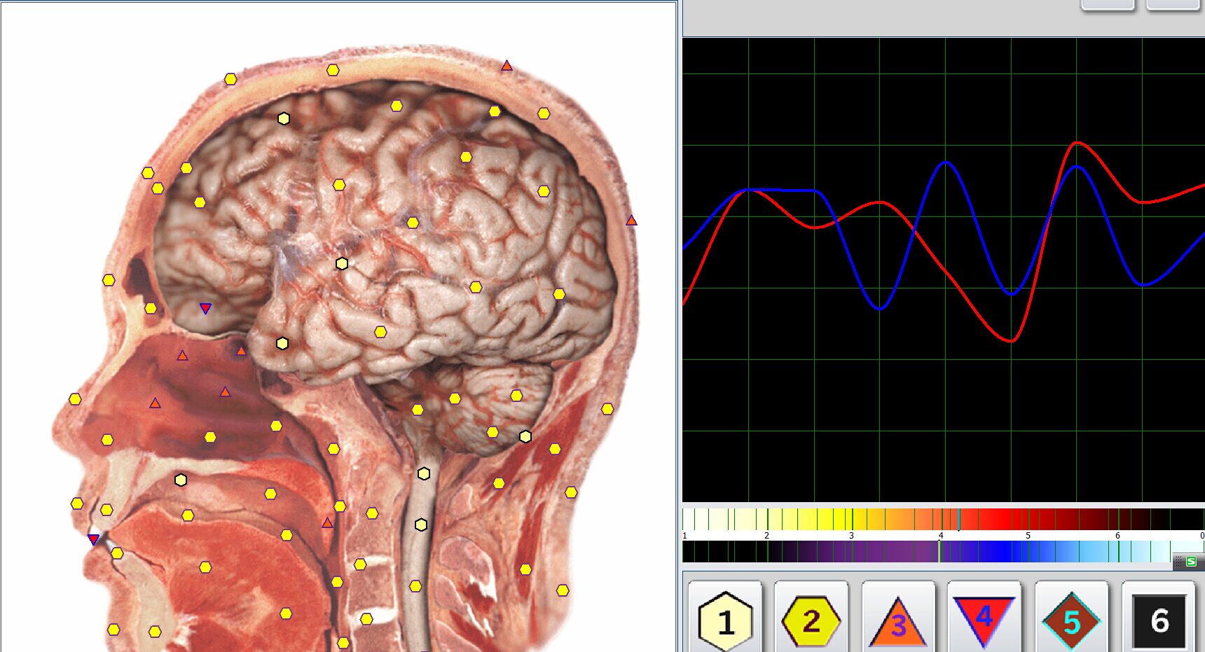
Task: Click the red curve's lowest dip in the graph
Action: tap(1011, 341)
